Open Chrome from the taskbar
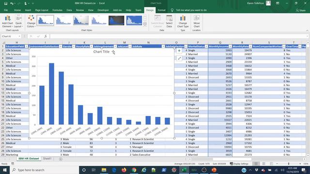This screenshot has width=310, height=174. 134,170
